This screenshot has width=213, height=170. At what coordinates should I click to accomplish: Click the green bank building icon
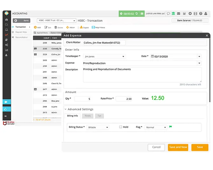coord(173,13)
